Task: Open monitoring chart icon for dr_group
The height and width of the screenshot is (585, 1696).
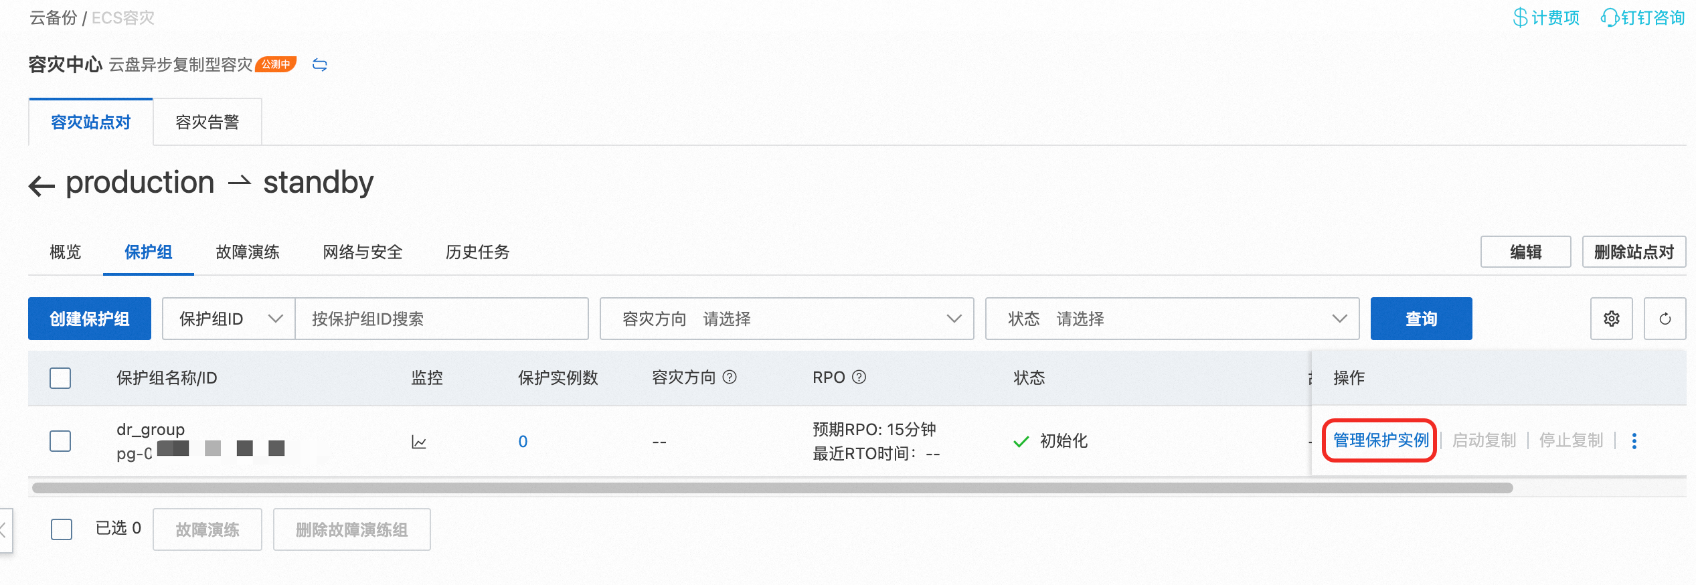Action: [419, 442]
